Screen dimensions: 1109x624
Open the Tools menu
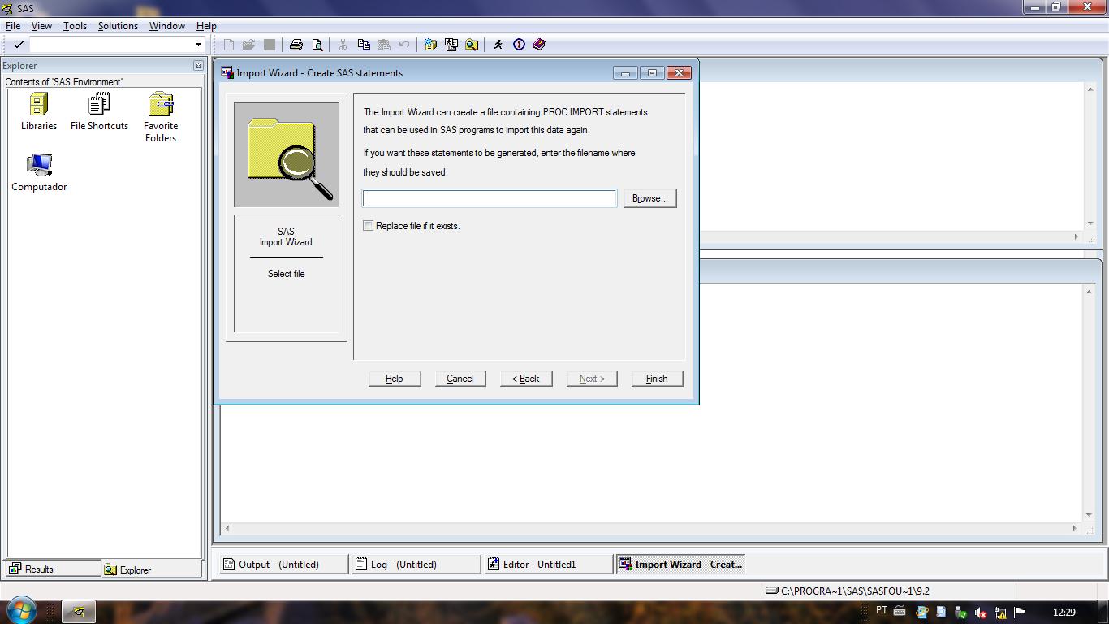point(75,26)
